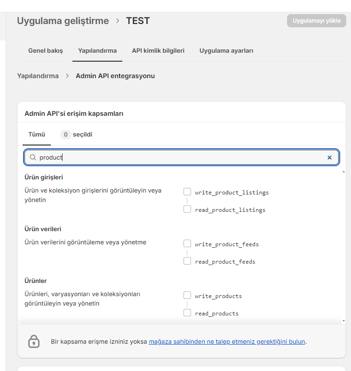Click breadcrumb chevron next to Uygulama geliştirme
This screenshot has height=371, width=351.
pyautogui.click(x=118, y=21)
